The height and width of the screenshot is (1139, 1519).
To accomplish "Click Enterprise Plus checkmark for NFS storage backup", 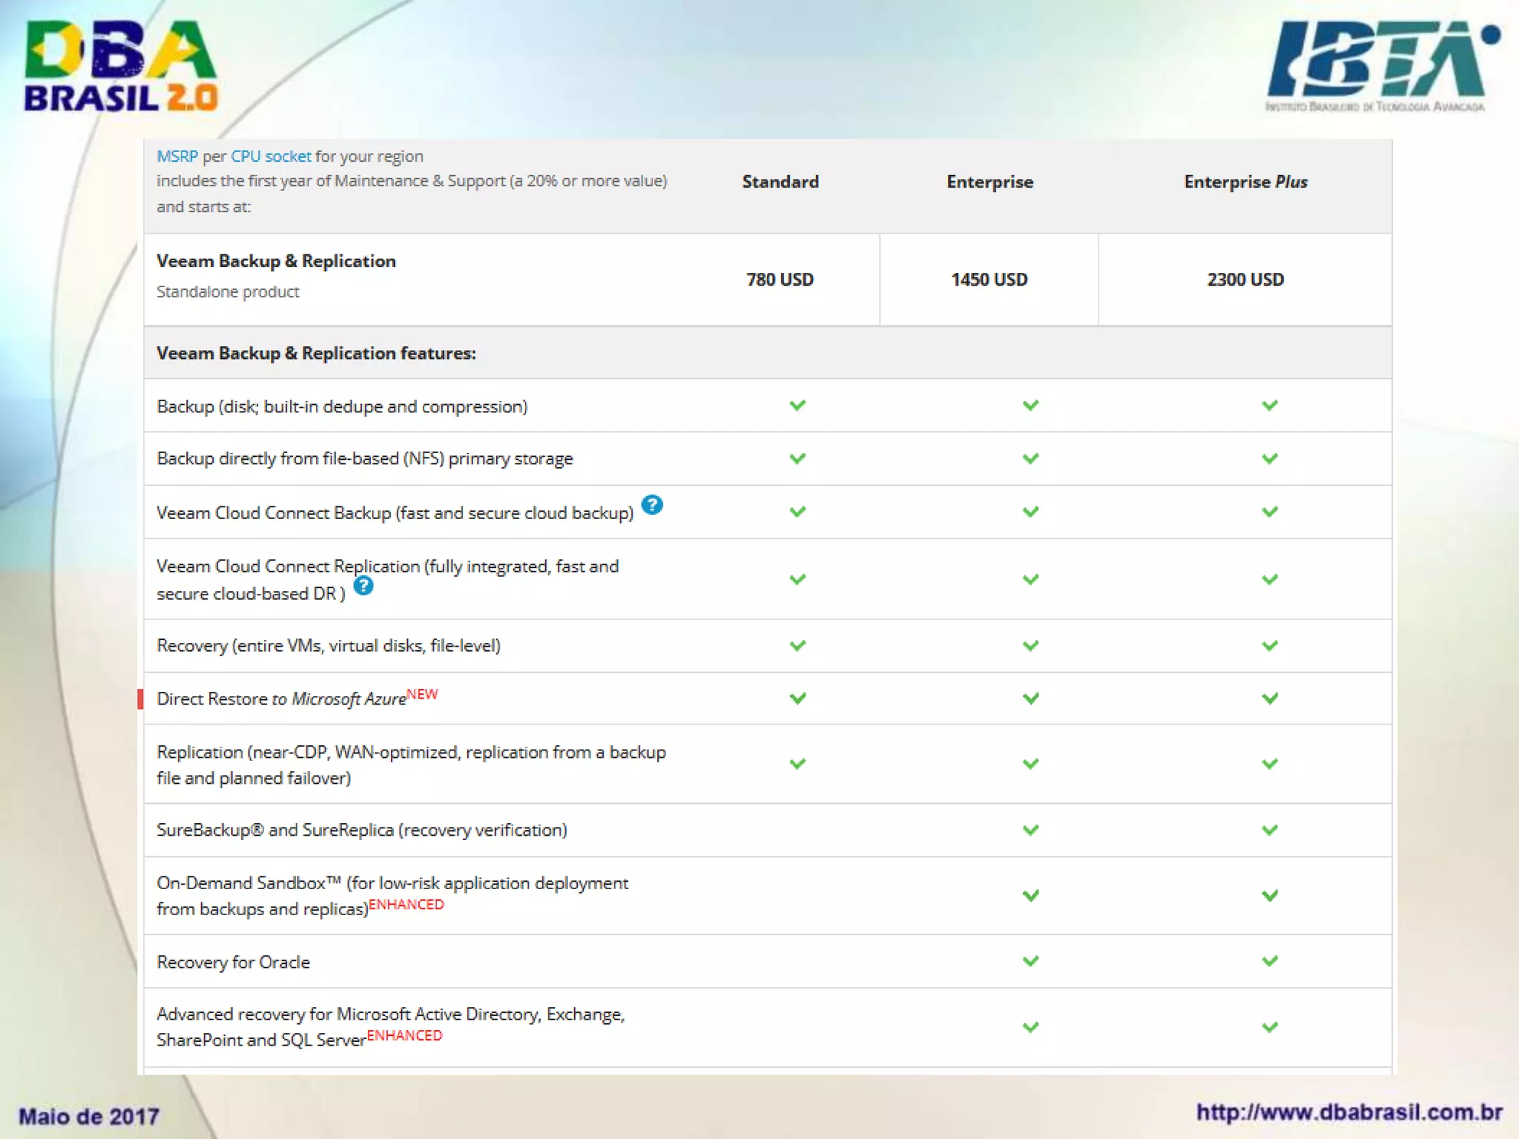I will point(1270,459).
